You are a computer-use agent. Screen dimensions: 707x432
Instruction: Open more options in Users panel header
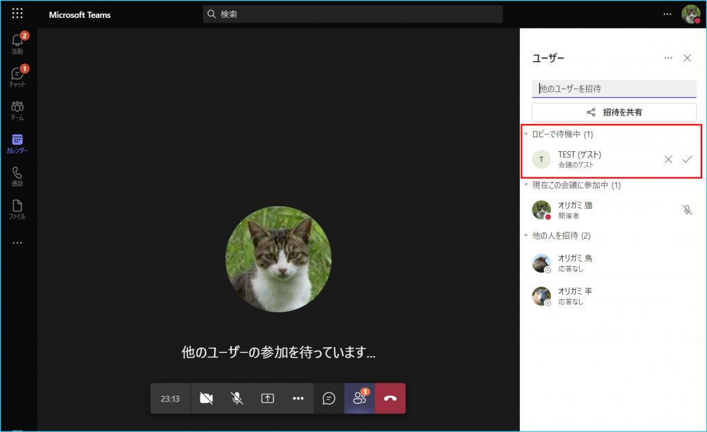(x=668, y=58)
